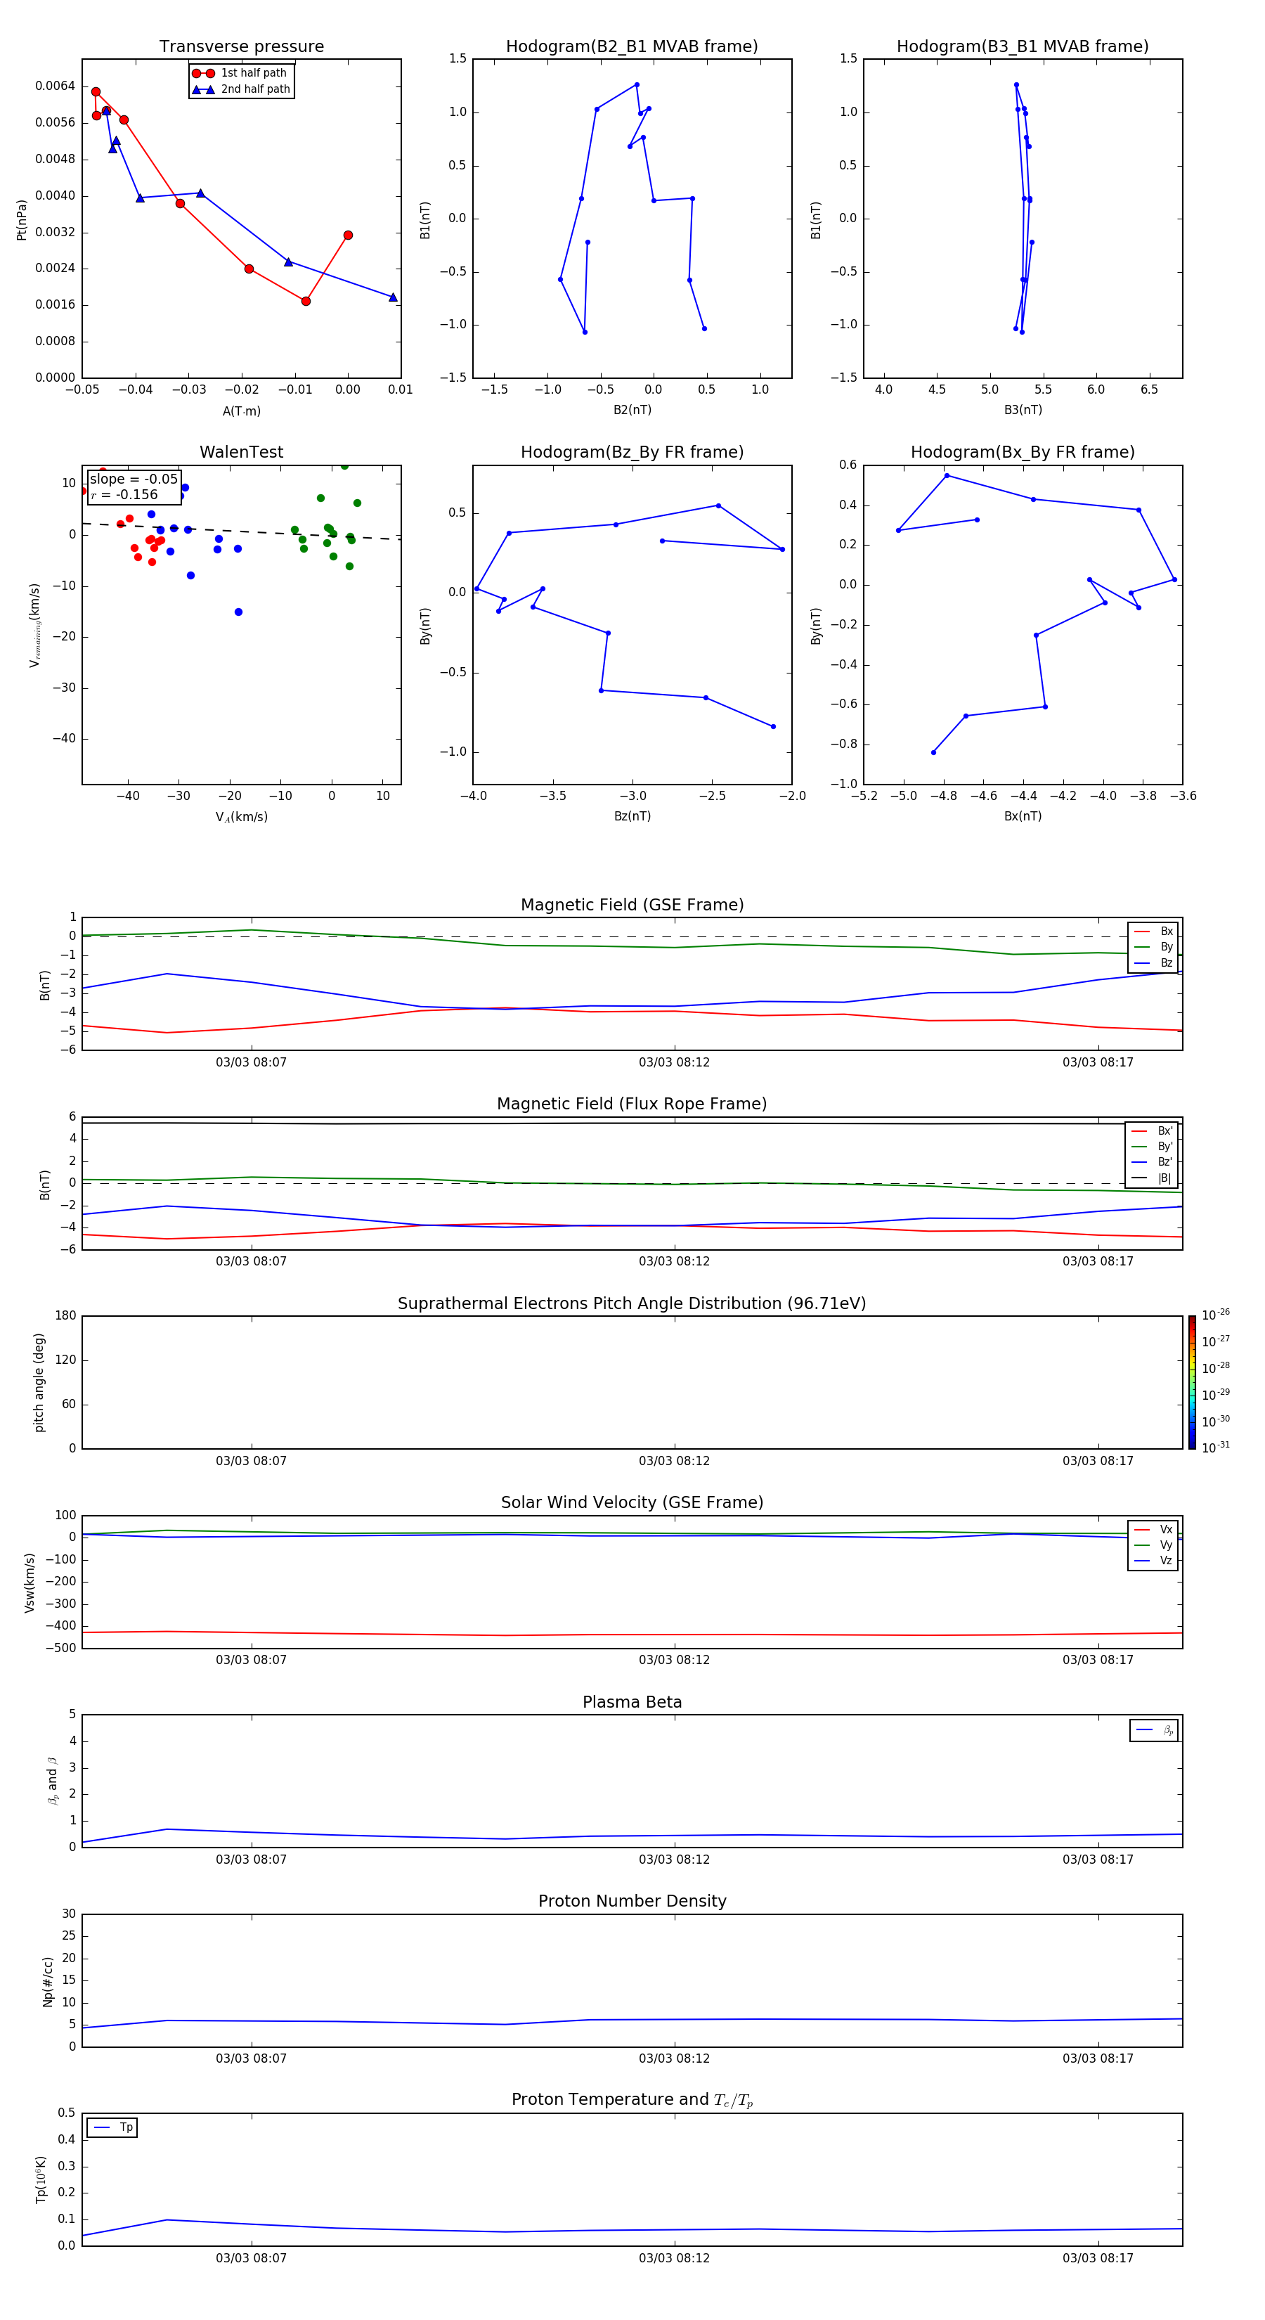Image resolution: width=1265 pixels, height=2320 pixels.
Task: Click '03/03 08:17' tick under Solar Wind Velocity plot
Action: 1098,1660
